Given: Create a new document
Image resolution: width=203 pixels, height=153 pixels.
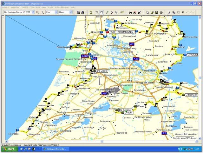Looking at the screenshot, I should click(147, 12).
